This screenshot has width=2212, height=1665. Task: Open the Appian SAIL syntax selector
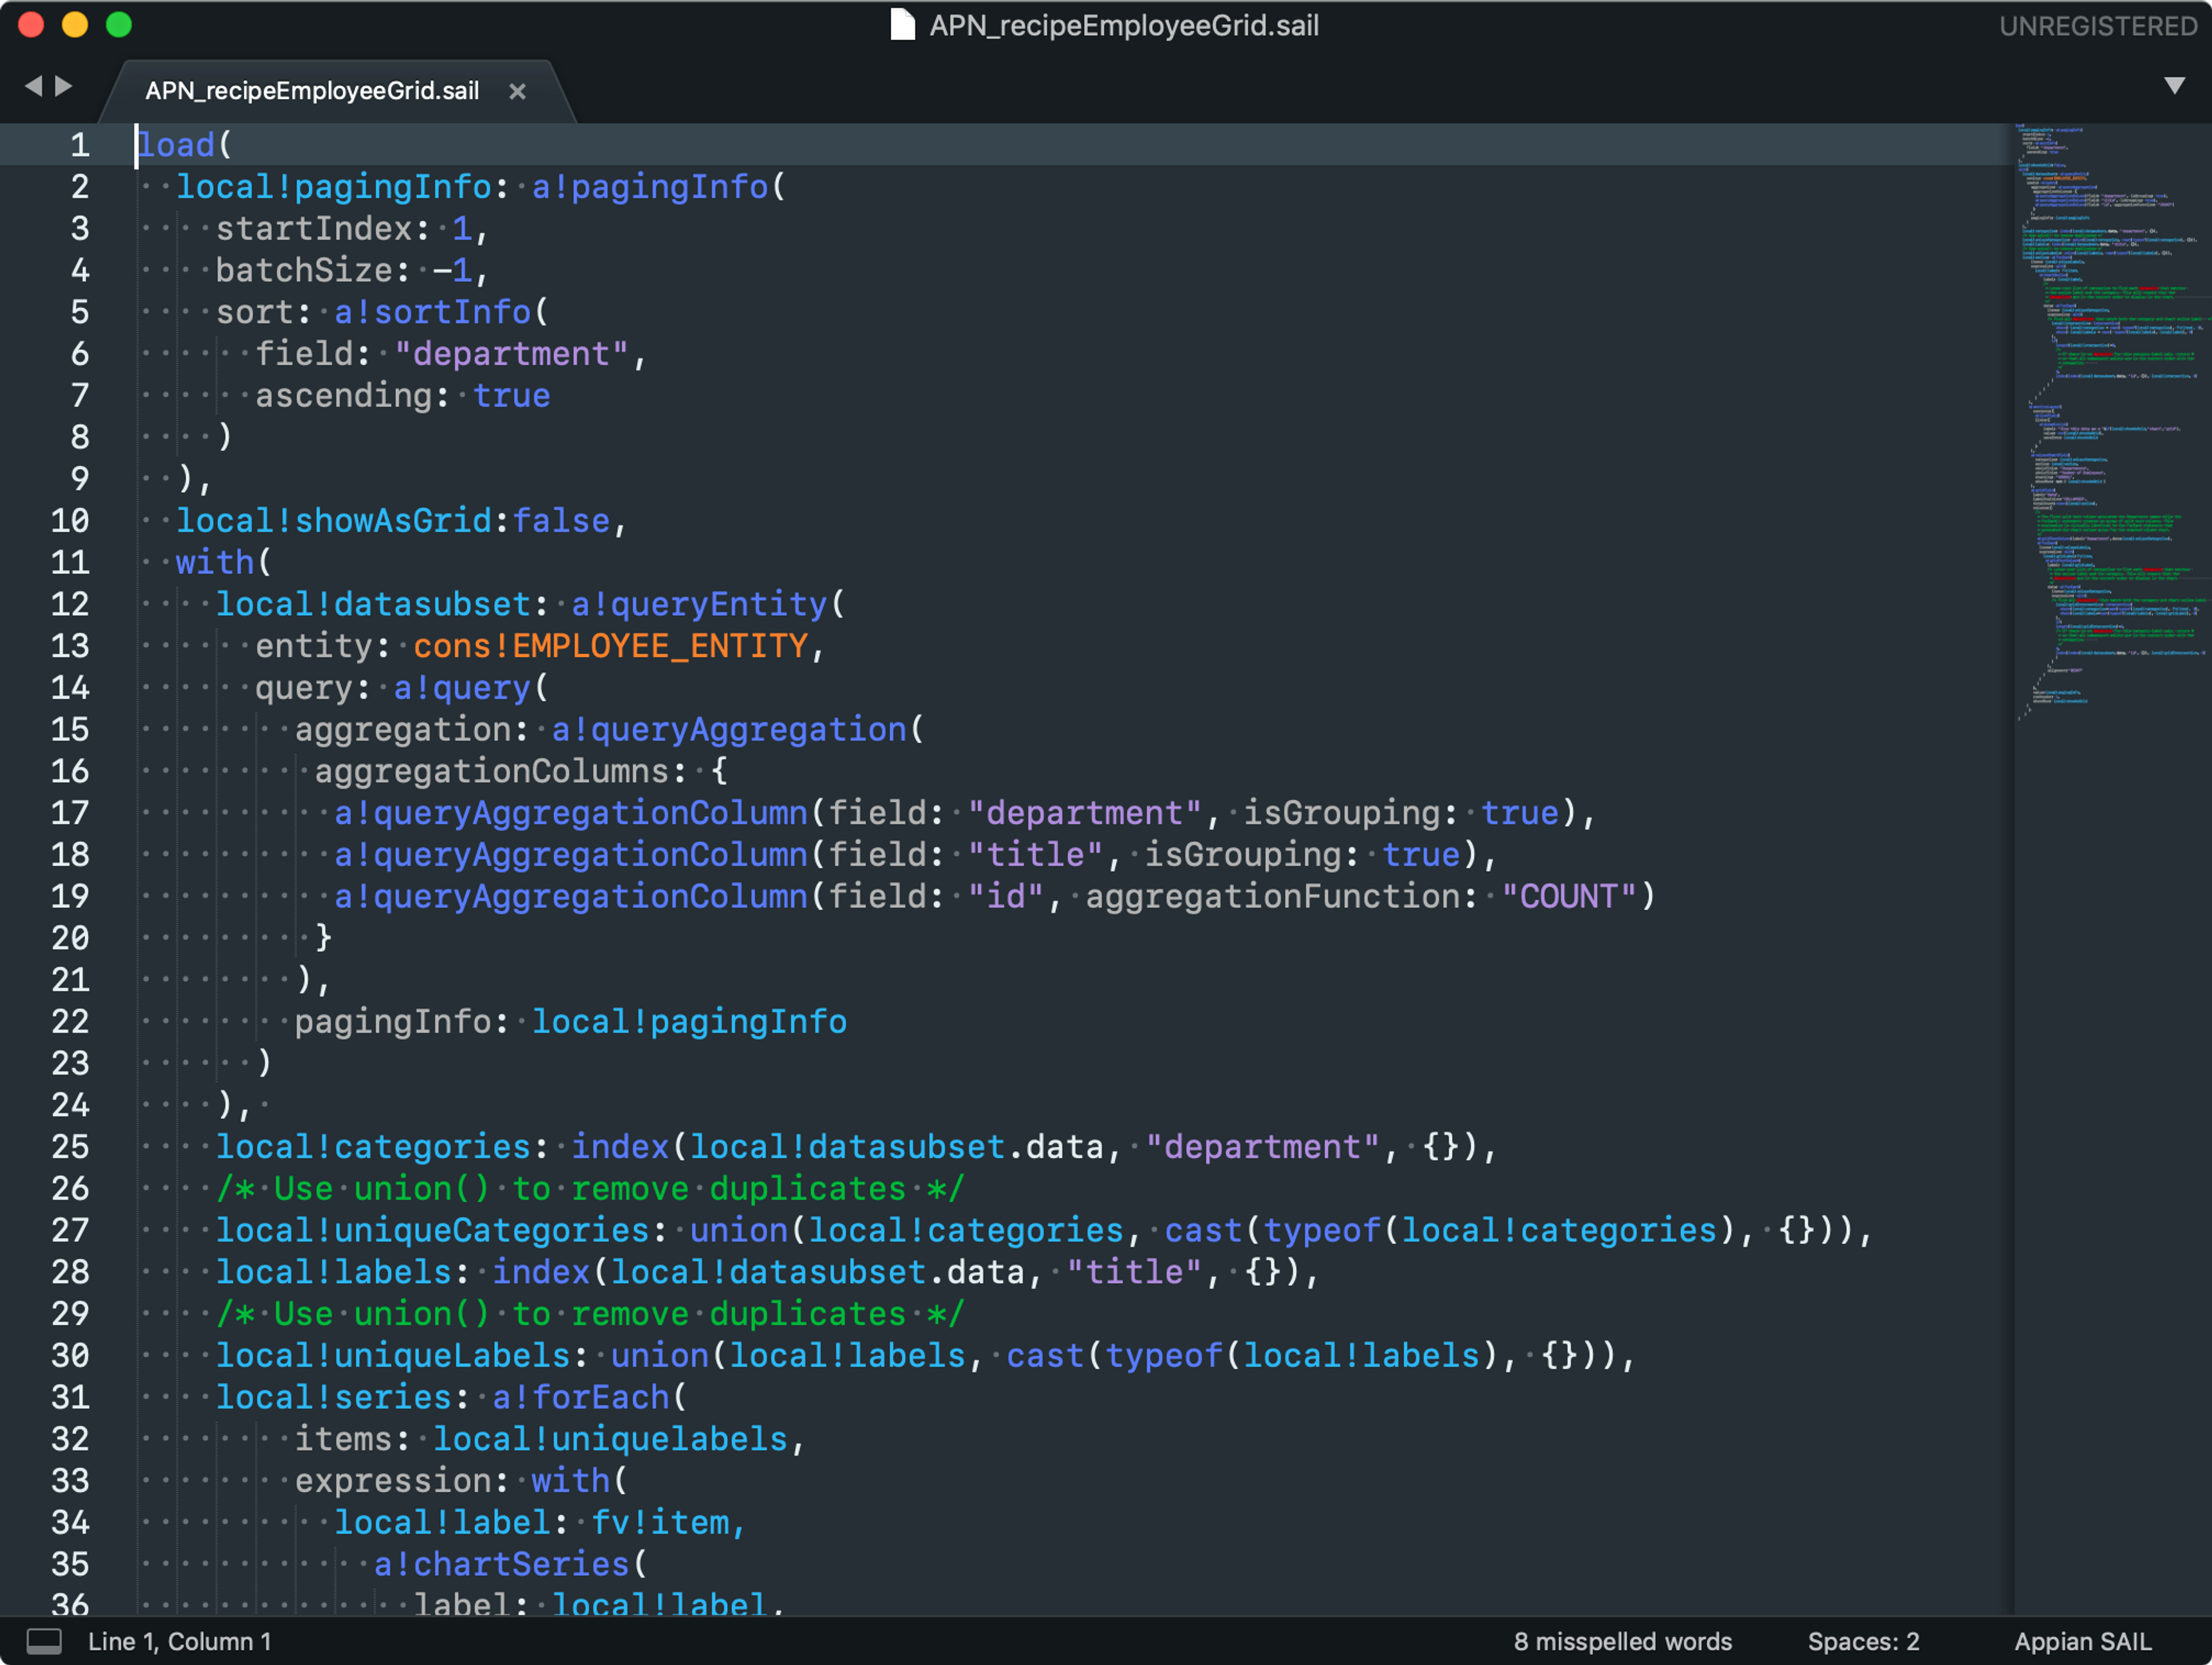pos(2082,1641)
